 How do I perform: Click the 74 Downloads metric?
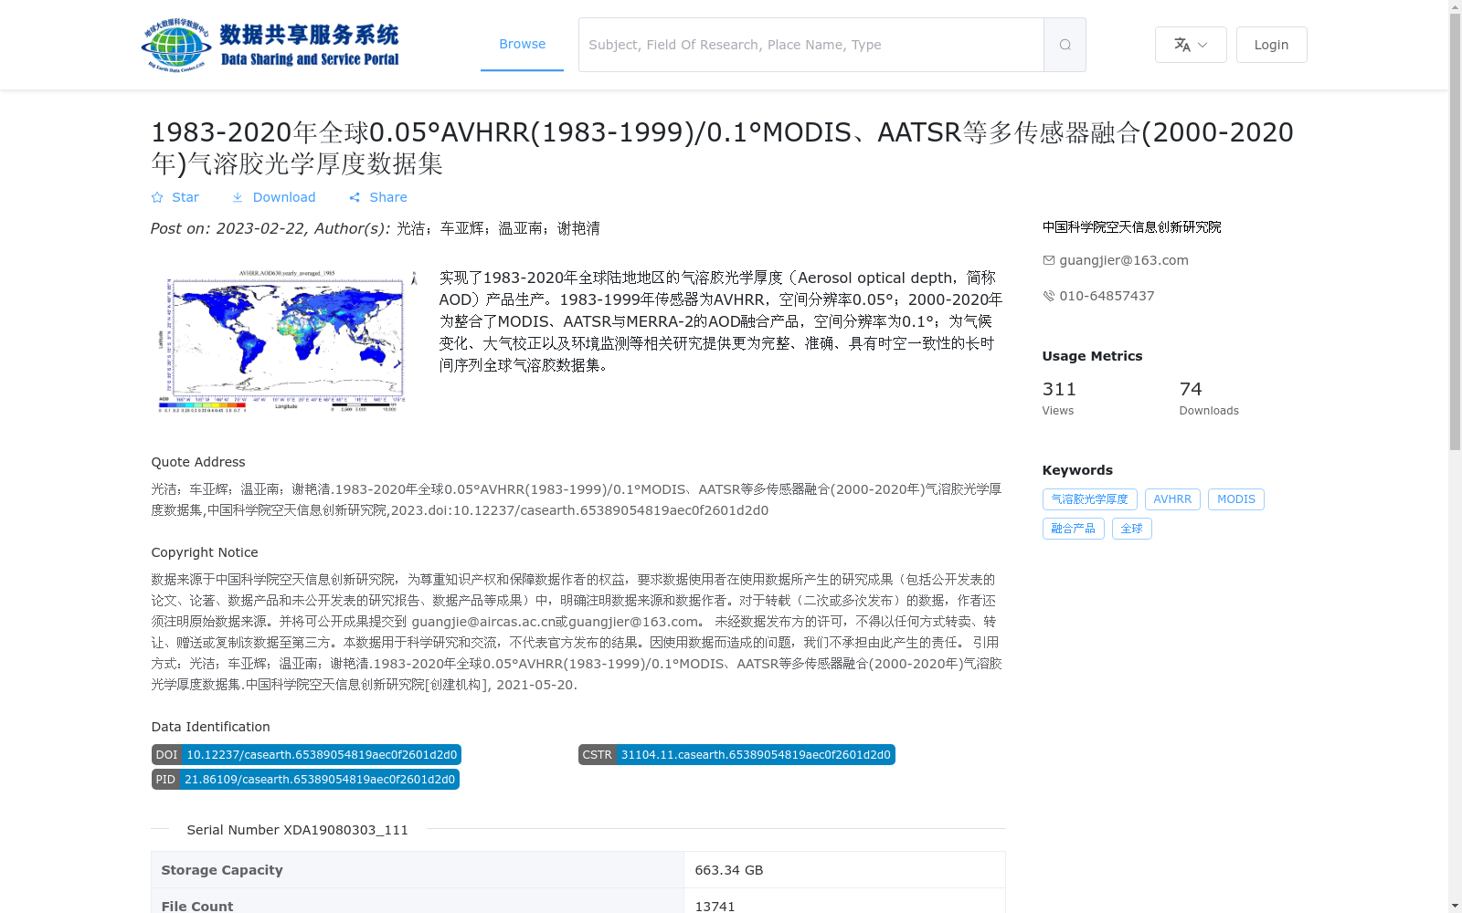(x=1209, y=398)
